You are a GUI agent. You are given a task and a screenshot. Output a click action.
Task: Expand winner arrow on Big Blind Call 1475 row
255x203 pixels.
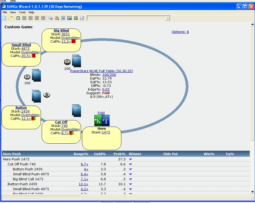tap(130, 179)
